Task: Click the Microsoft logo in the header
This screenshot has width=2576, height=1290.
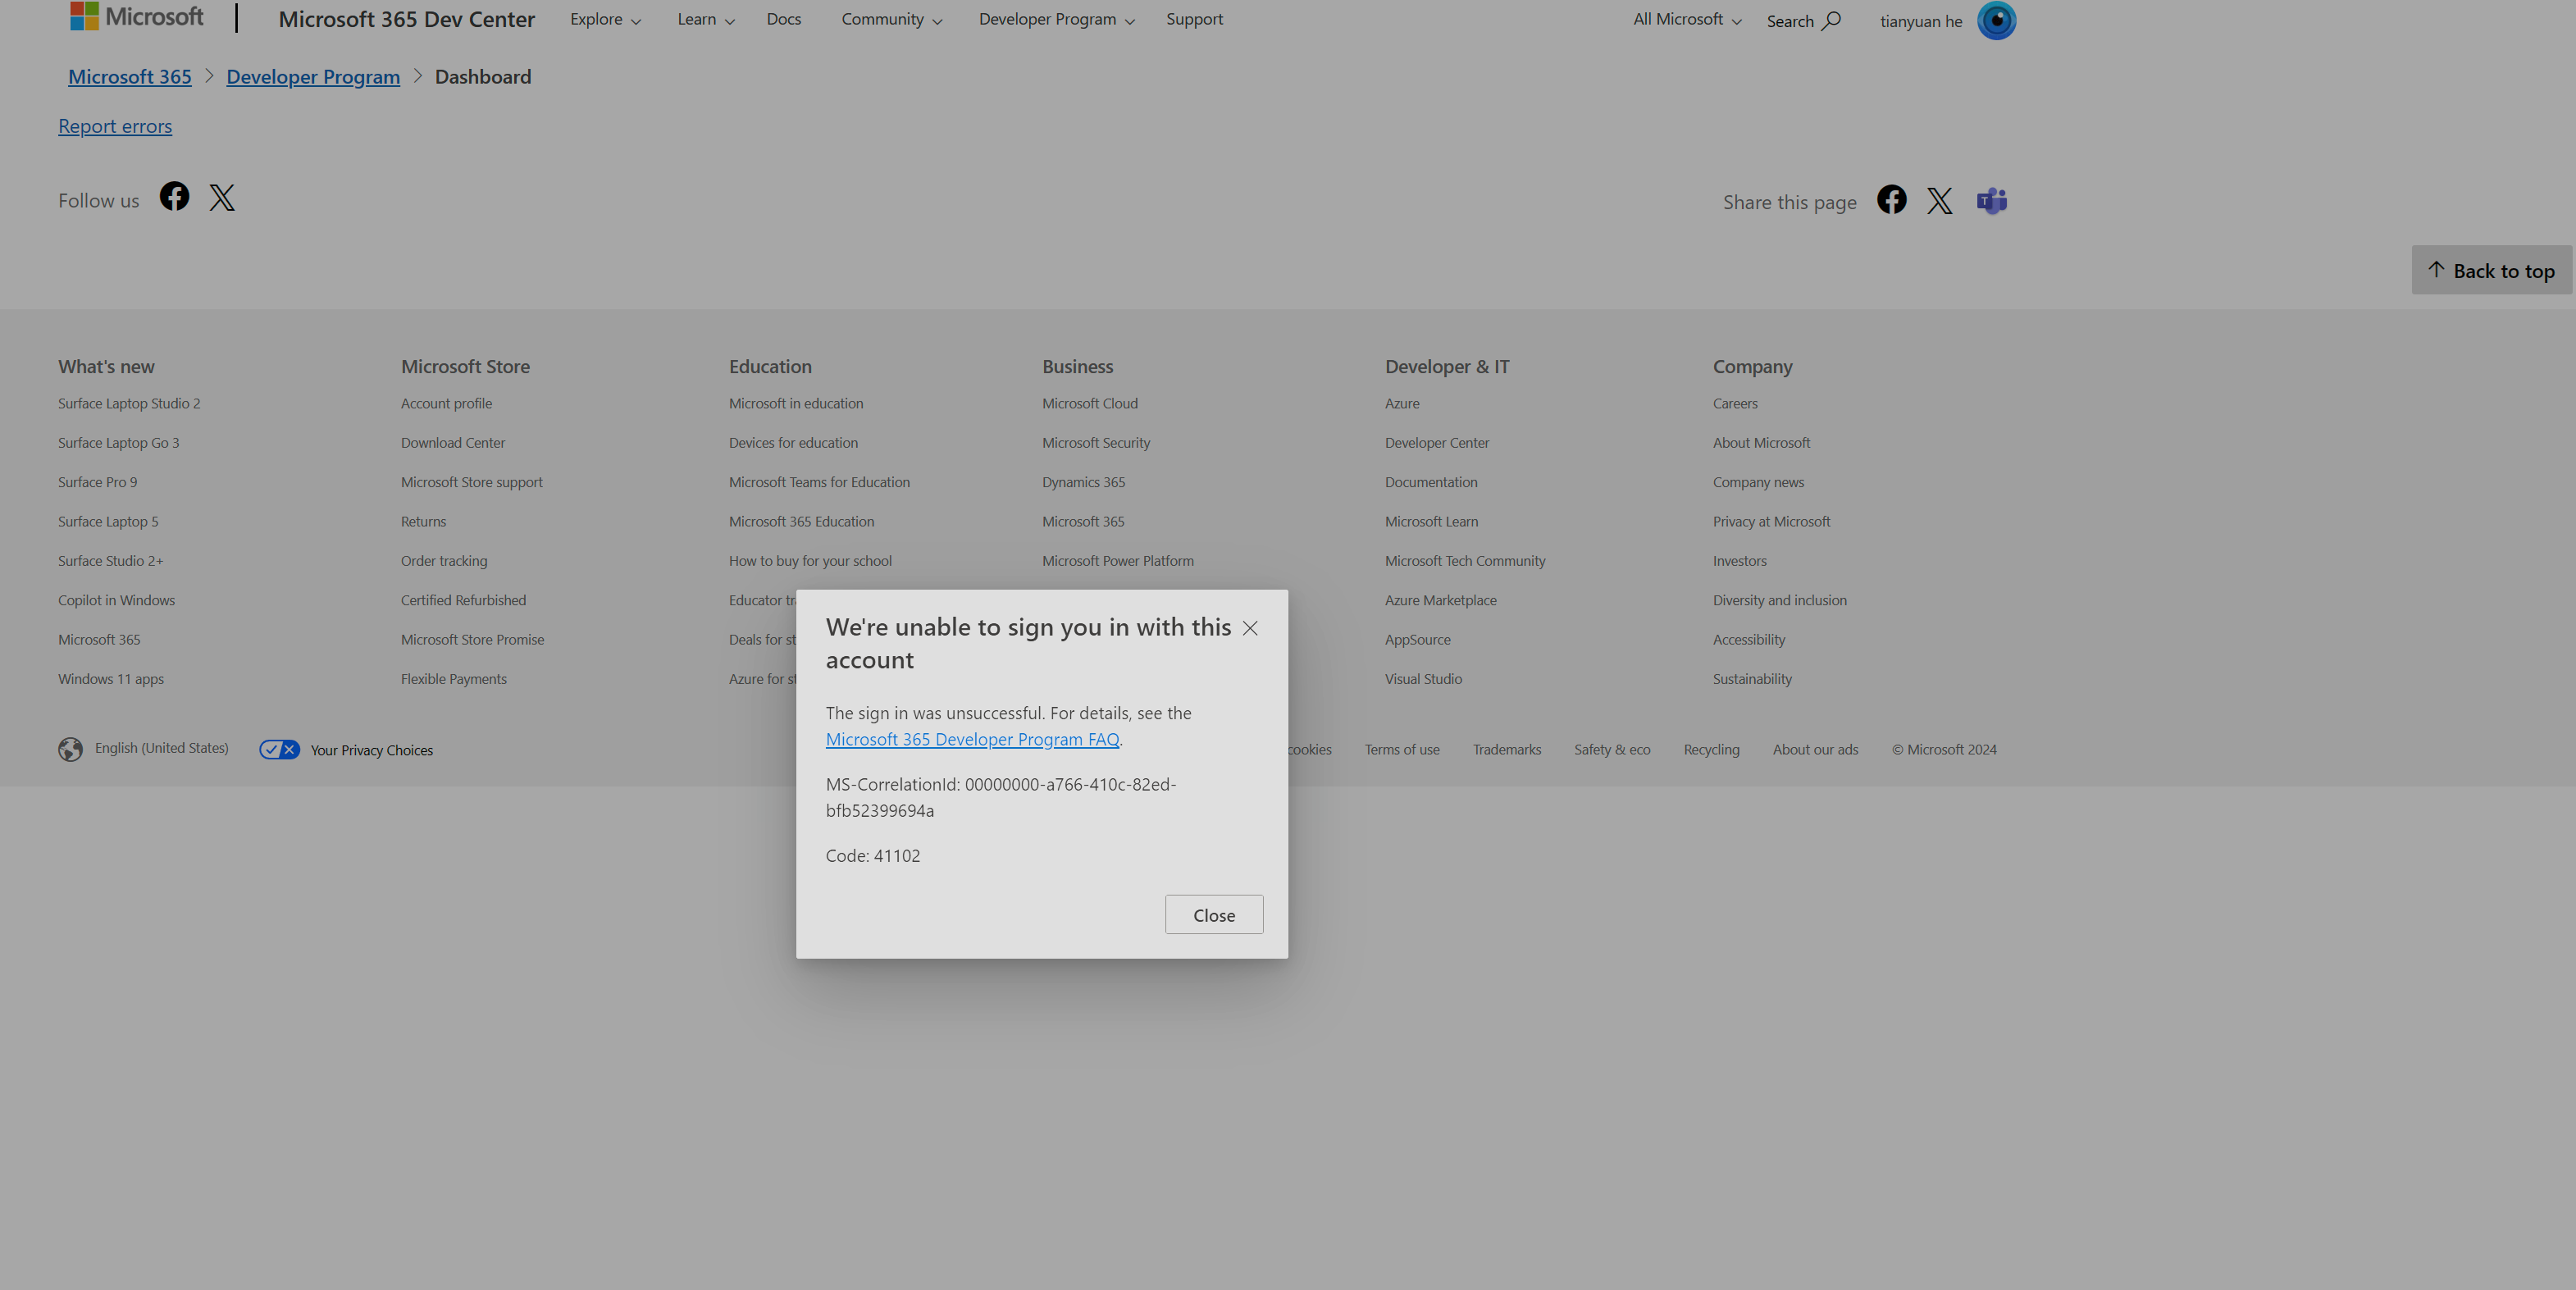Action: pyautogui.click(x=136, y=16)
